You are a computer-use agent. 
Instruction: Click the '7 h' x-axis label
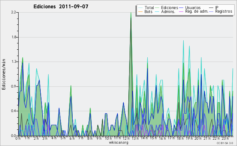81,138
